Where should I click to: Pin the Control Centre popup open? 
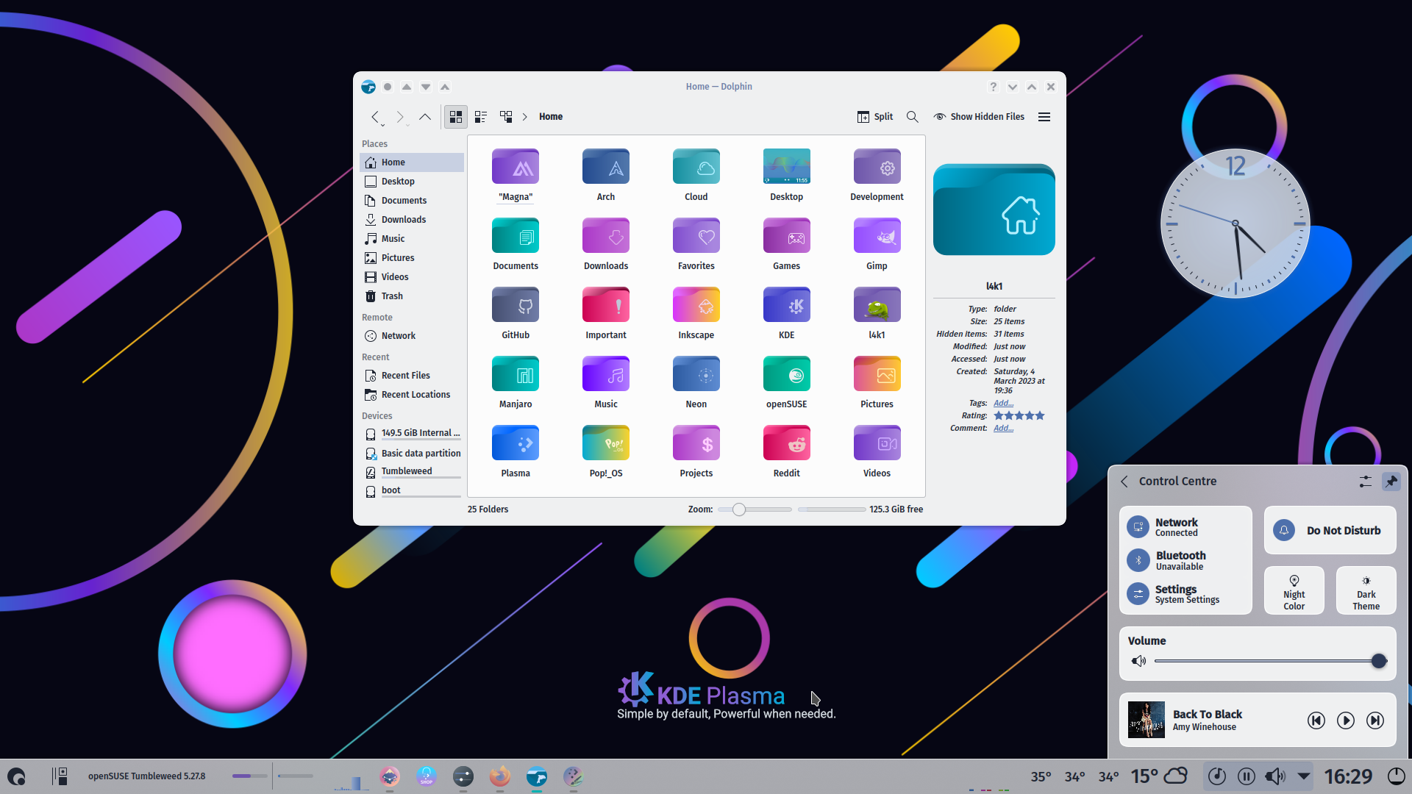pos(1391,482)
